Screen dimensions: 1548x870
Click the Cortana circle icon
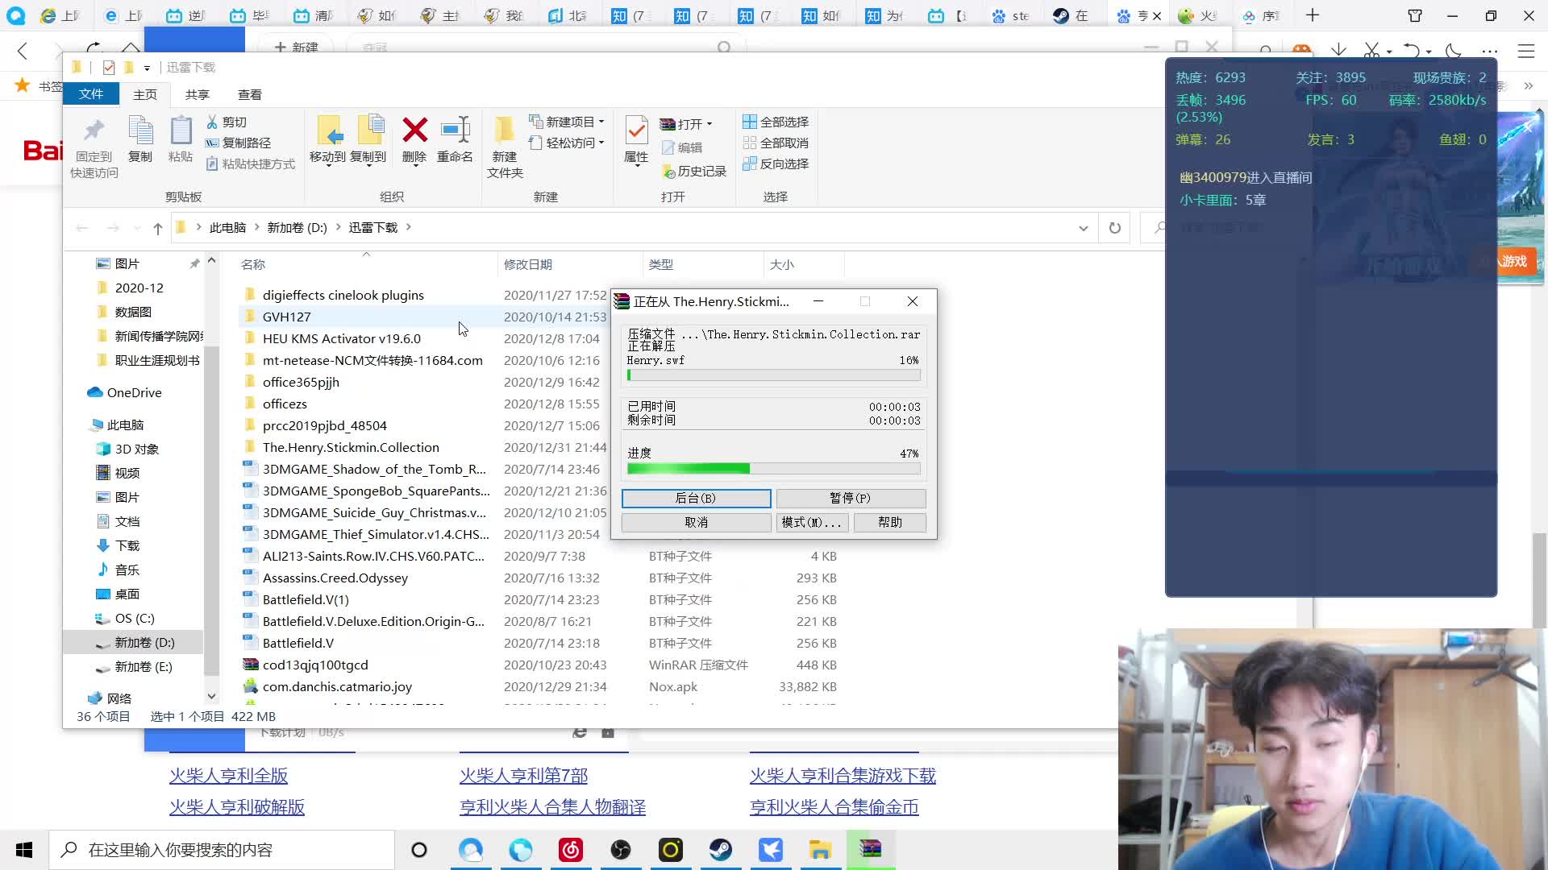pos(419,850)
